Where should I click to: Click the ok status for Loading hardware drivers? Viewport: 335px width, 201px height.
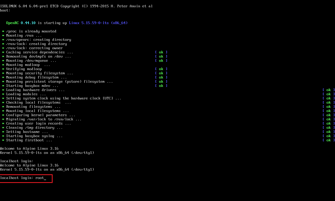(x=329, y=90)
